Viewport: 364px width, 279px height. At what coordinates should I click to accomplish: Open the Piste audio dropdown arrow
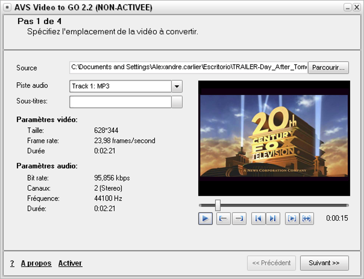[177, 86]
